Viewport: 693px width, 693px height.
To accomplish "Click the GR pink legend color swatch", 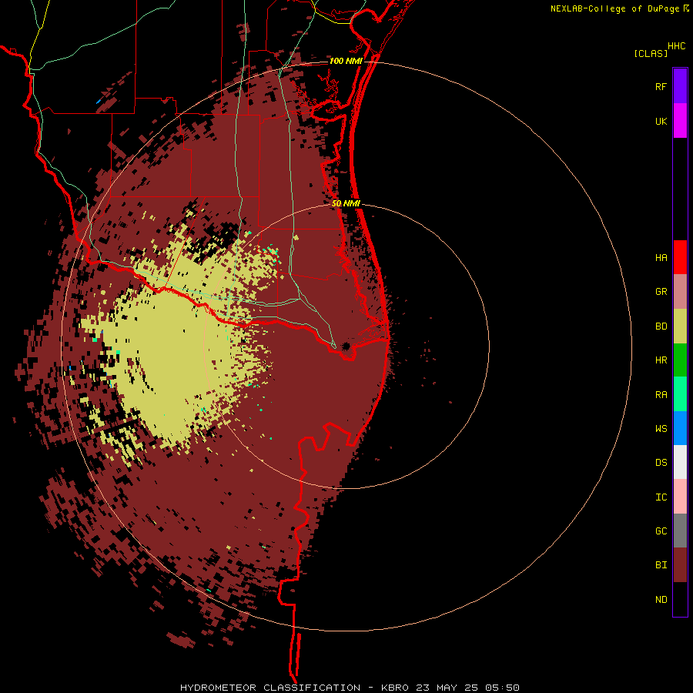I will [680, 292].
